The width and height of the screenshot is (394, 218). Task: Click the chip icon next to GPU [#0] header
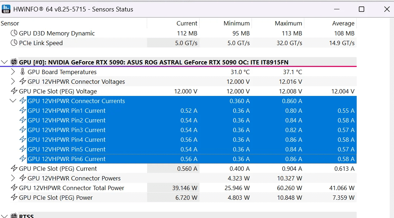[x=14, y=62]
